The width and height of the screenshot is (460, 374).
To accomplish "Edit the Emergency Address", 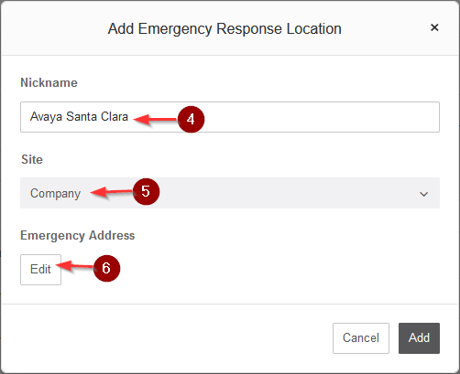I will (x=40, y=270).
